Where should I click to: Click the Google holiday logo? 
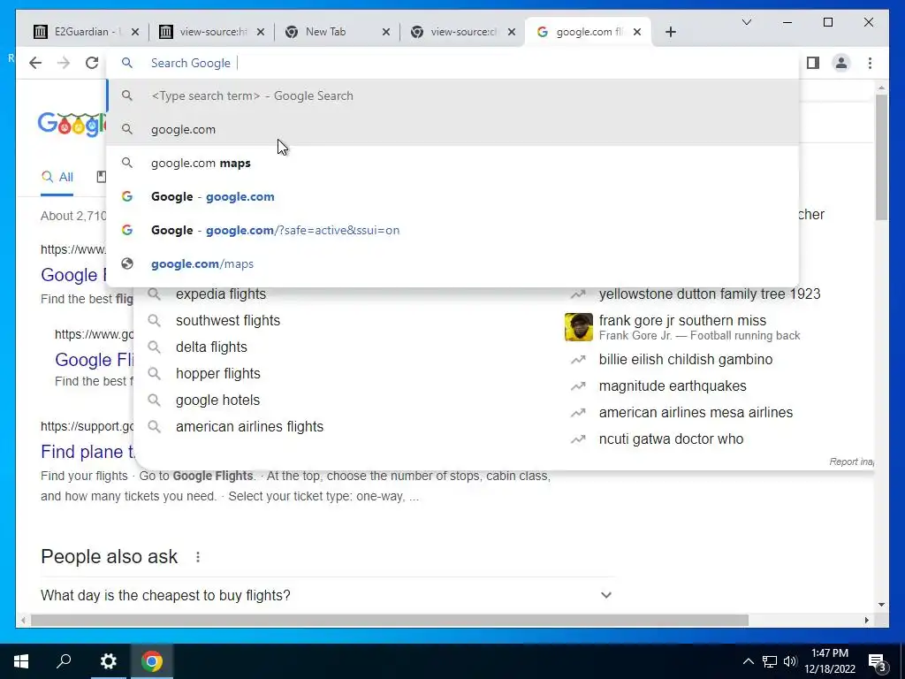pos(72,124)
